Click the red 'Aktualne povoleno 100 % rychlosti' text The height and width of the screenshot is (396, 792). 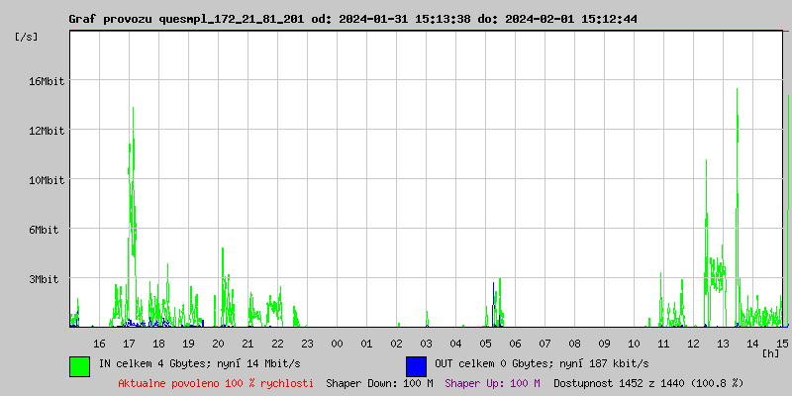tap(216, 382)
